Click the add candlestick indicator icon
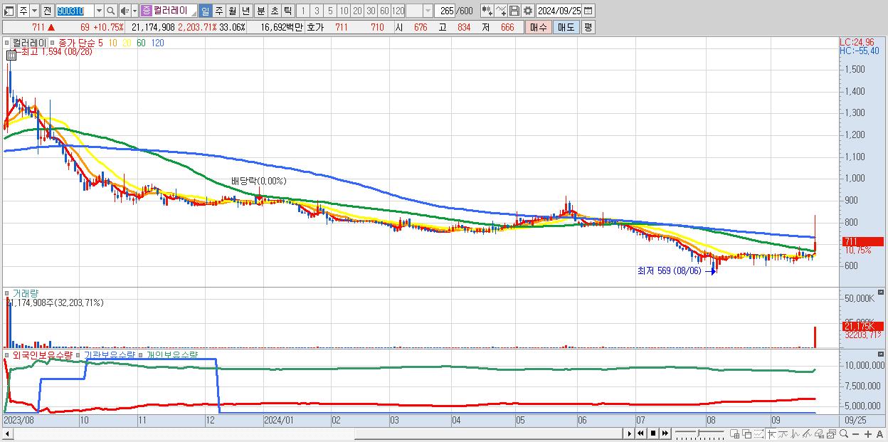 tap(487, 11)
